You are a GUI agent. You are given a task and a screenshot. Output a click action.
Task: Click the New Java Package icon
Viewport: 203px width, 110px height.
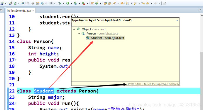pos(92,3)
